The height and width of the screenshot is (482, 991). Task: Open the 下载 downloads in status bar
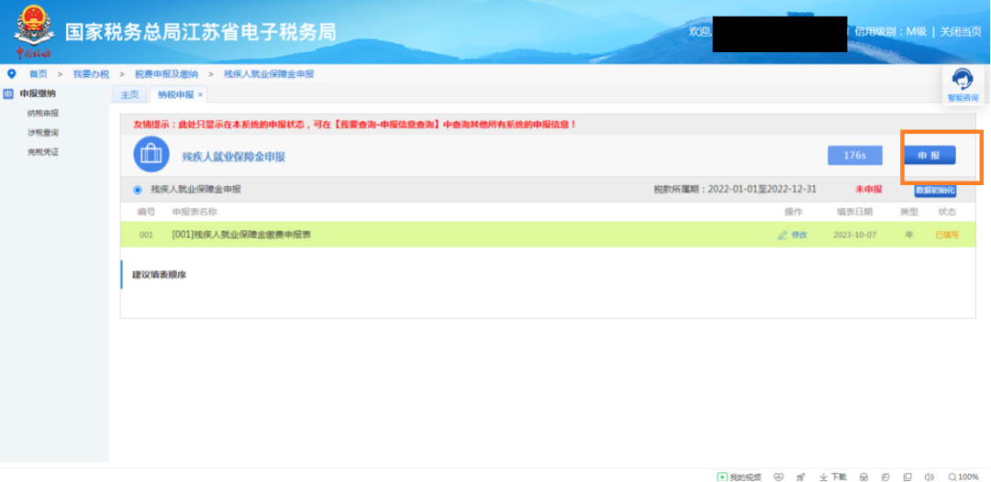point(833,477)
